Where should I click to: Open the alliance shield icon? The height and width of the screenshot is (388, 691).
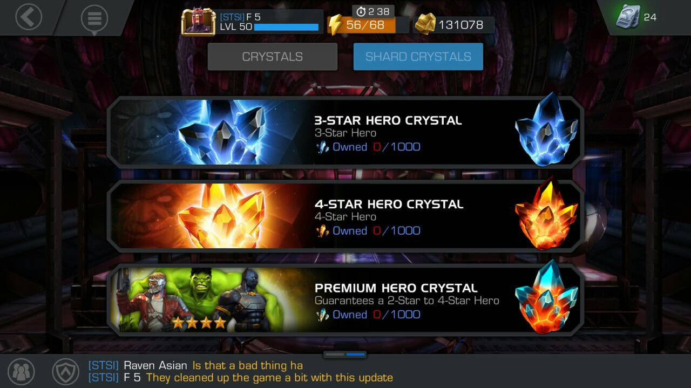66,371
